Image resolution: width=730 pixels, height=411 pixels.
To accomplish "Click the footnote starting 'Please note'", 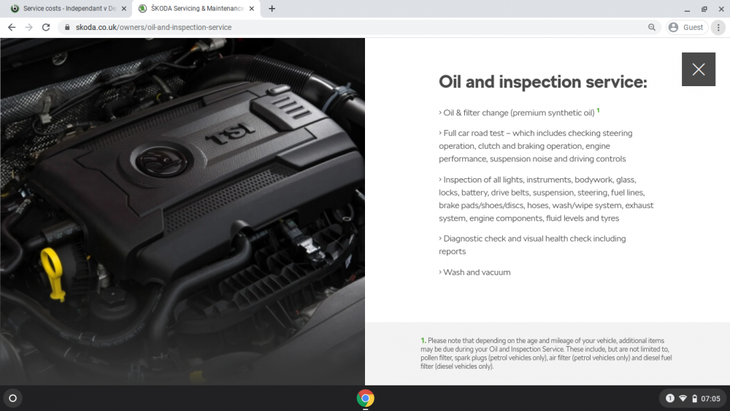I will 546,353.
